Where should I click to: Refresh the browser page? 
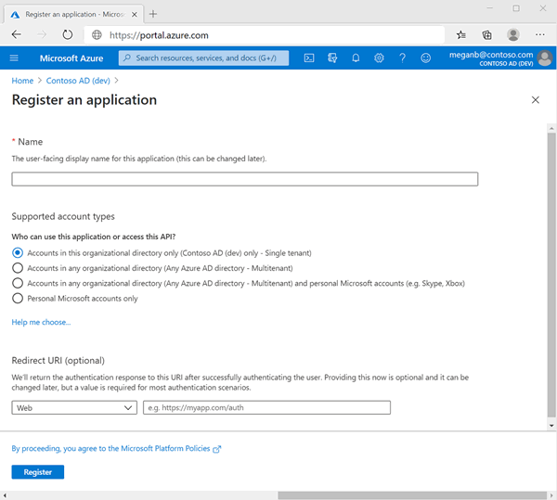(68, 34)
